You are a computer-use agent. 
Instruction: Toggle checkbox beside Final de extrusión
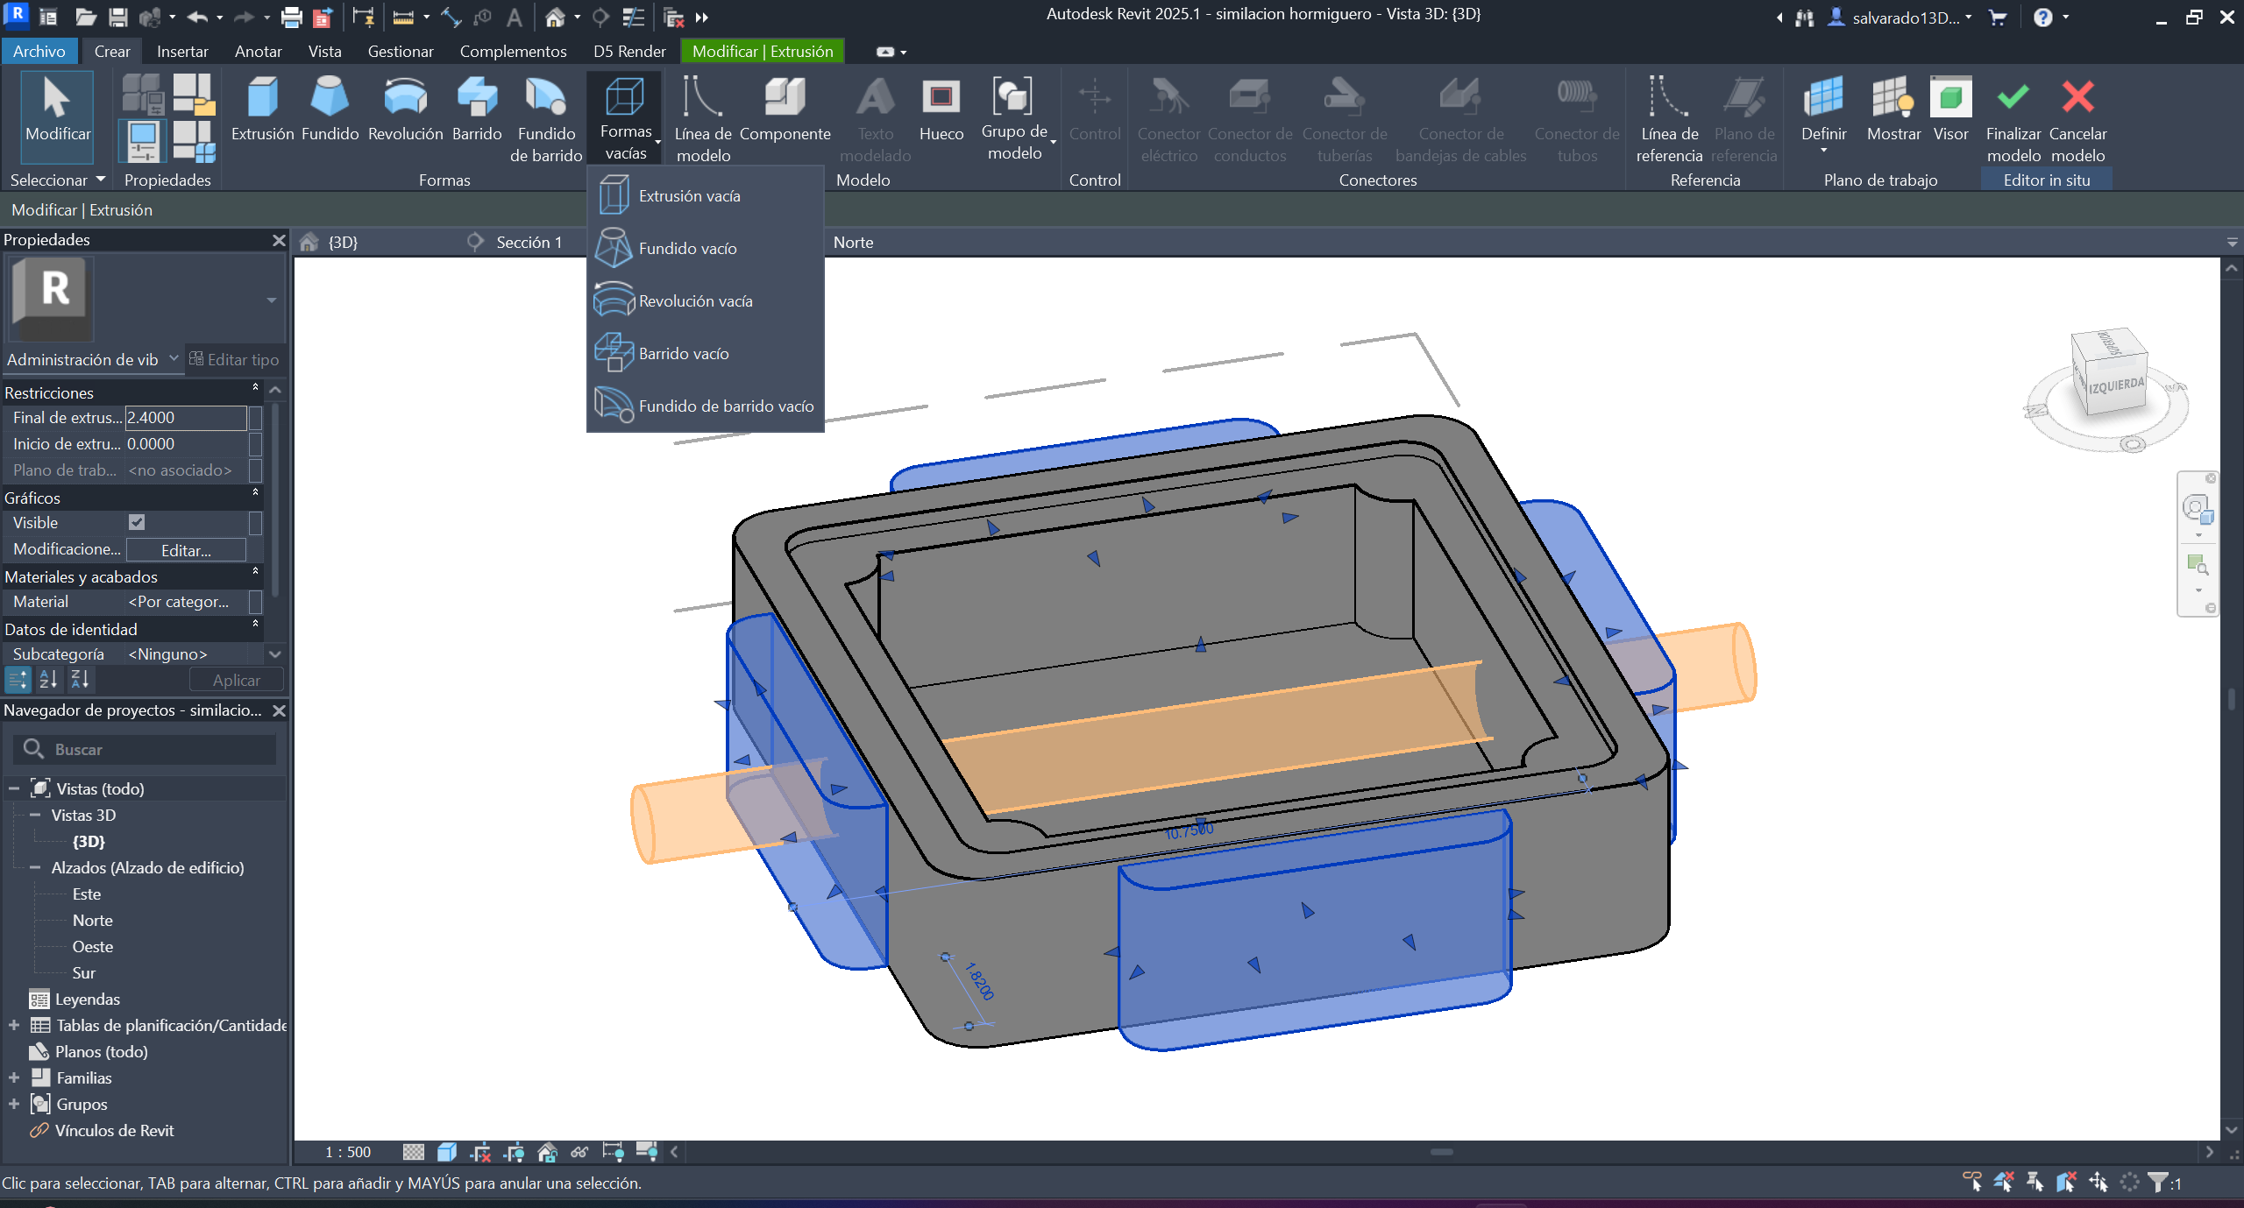click(255, 418)
